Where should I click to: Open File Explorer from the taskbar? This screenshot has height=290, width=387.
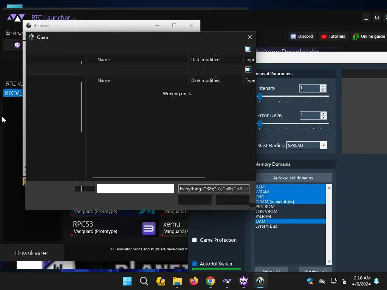pyautogui.click(x=177, y=281)
